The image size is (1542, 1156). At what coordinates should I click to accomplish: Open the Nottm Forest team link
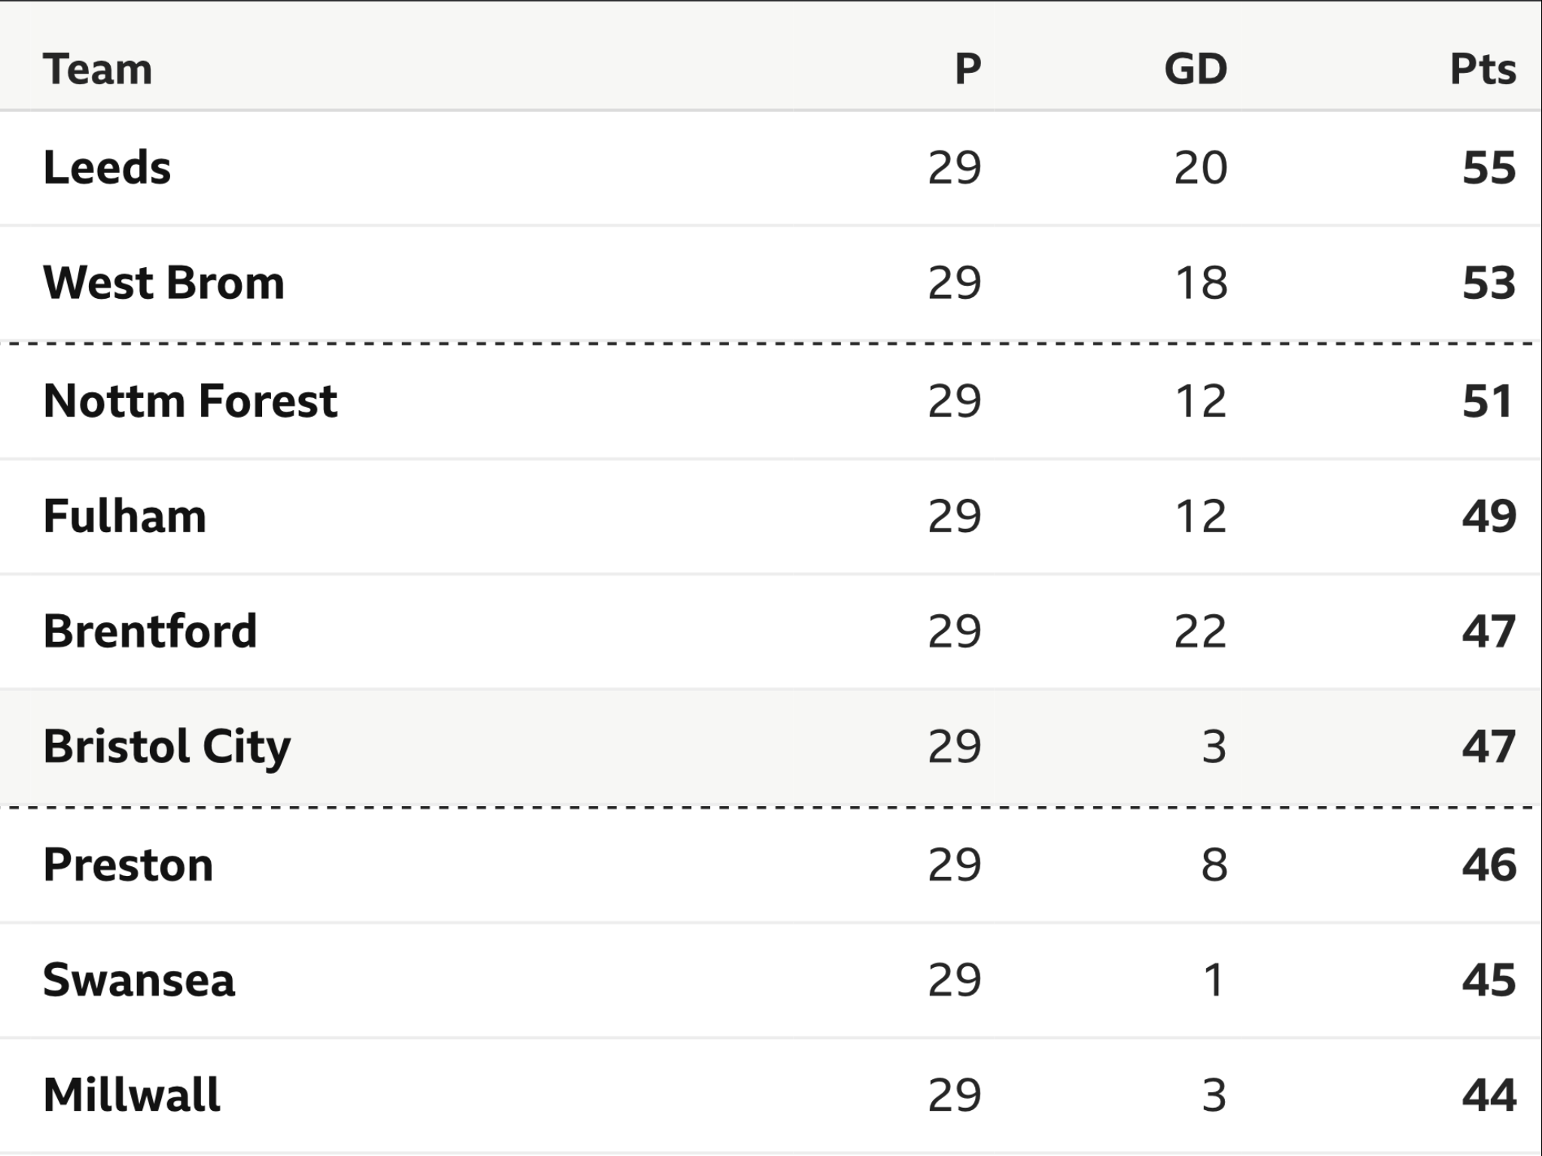point(190,400)
